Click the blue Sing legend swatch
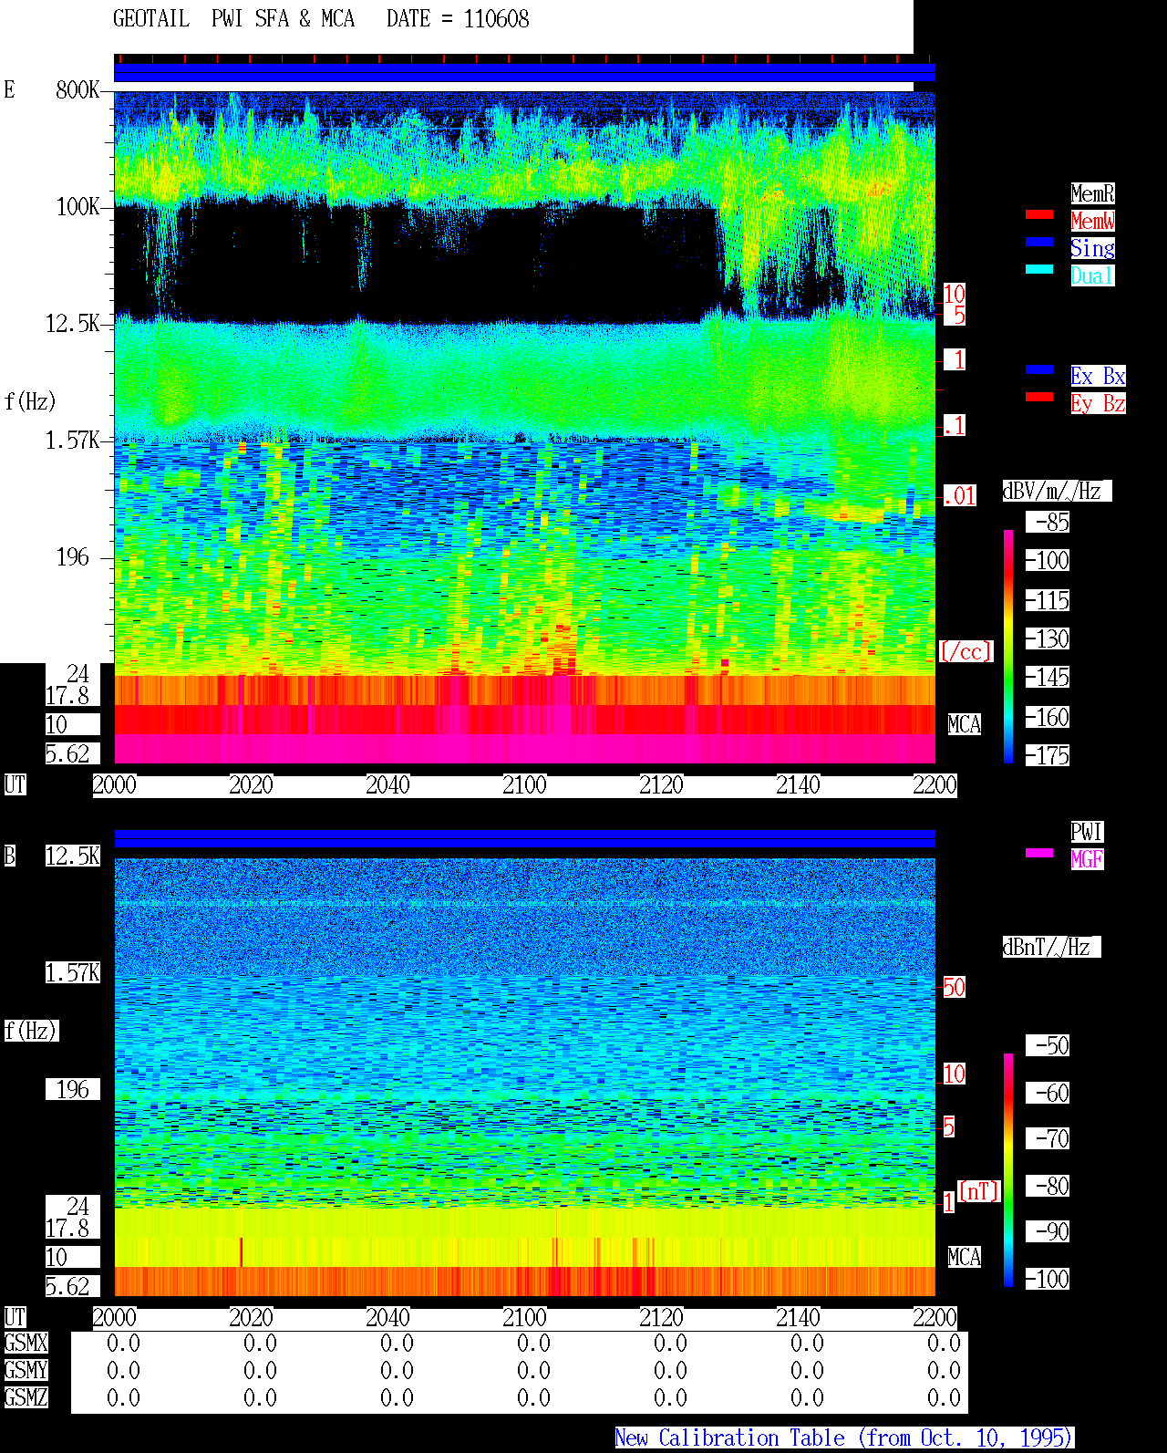The width and height of the screenshot is (1167, 1453). pos(1039,242)
